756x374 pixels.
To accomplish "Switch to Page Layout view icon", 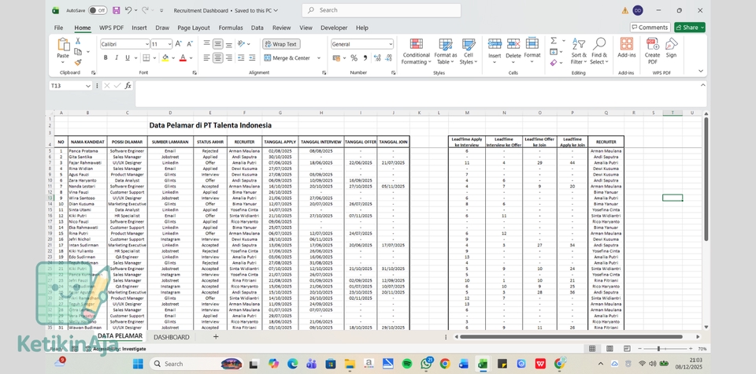I will pyautogui.click(x=610, y=349).
